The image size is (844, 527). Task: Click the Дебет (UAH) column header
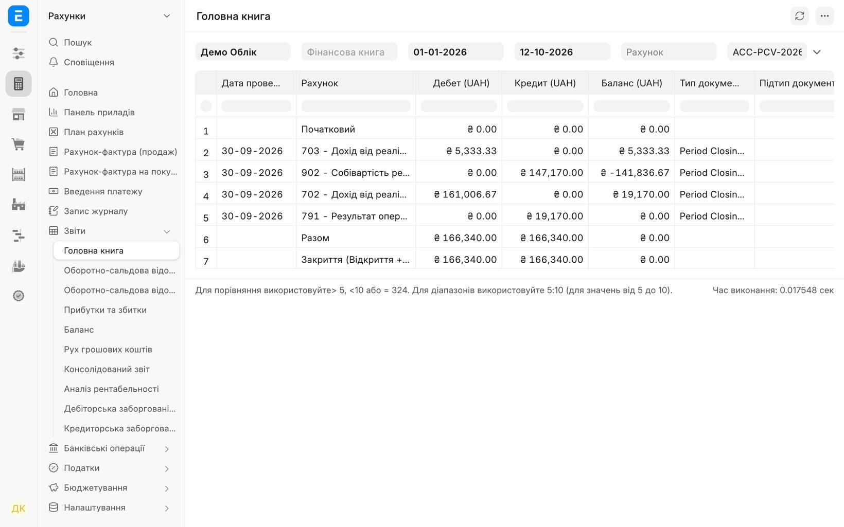[459, 83]
